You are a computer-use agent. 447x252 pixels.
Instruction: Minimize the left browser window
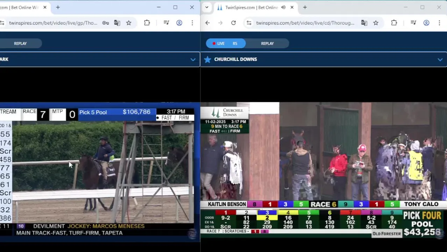click(158, 7)
